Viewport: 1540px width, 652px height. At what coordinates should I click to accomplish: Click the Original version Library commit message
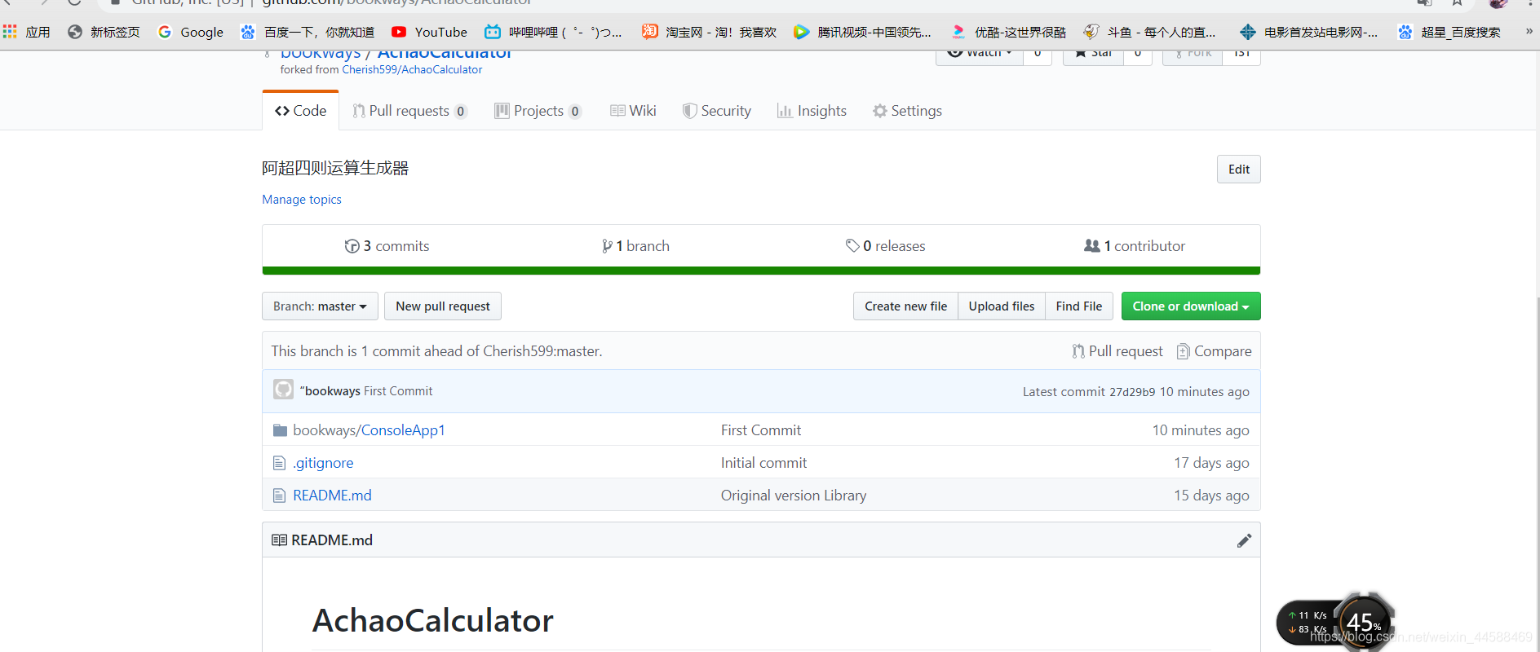click(x=794, y=496)
